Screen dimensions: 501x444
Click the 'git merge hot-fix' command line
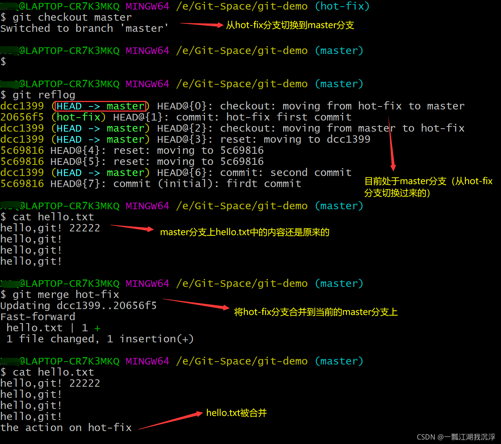click(x=60, y=295)
